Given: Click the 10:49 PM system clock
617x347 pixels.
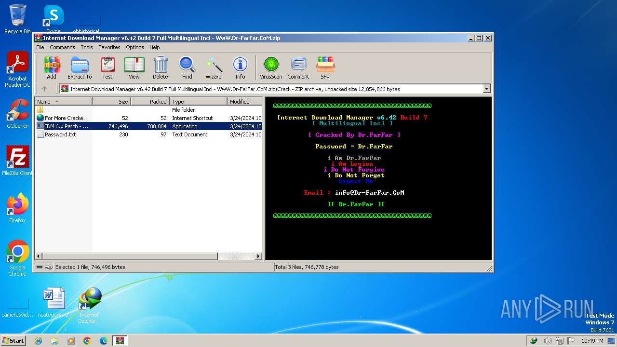Looking at the screenshot, I should pyautogui.click(x=592, y=341).
